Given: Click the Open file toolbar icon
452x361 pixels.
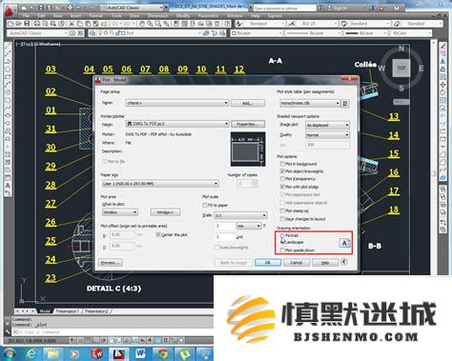Looking at the screenshot, I should pos(18,24).
